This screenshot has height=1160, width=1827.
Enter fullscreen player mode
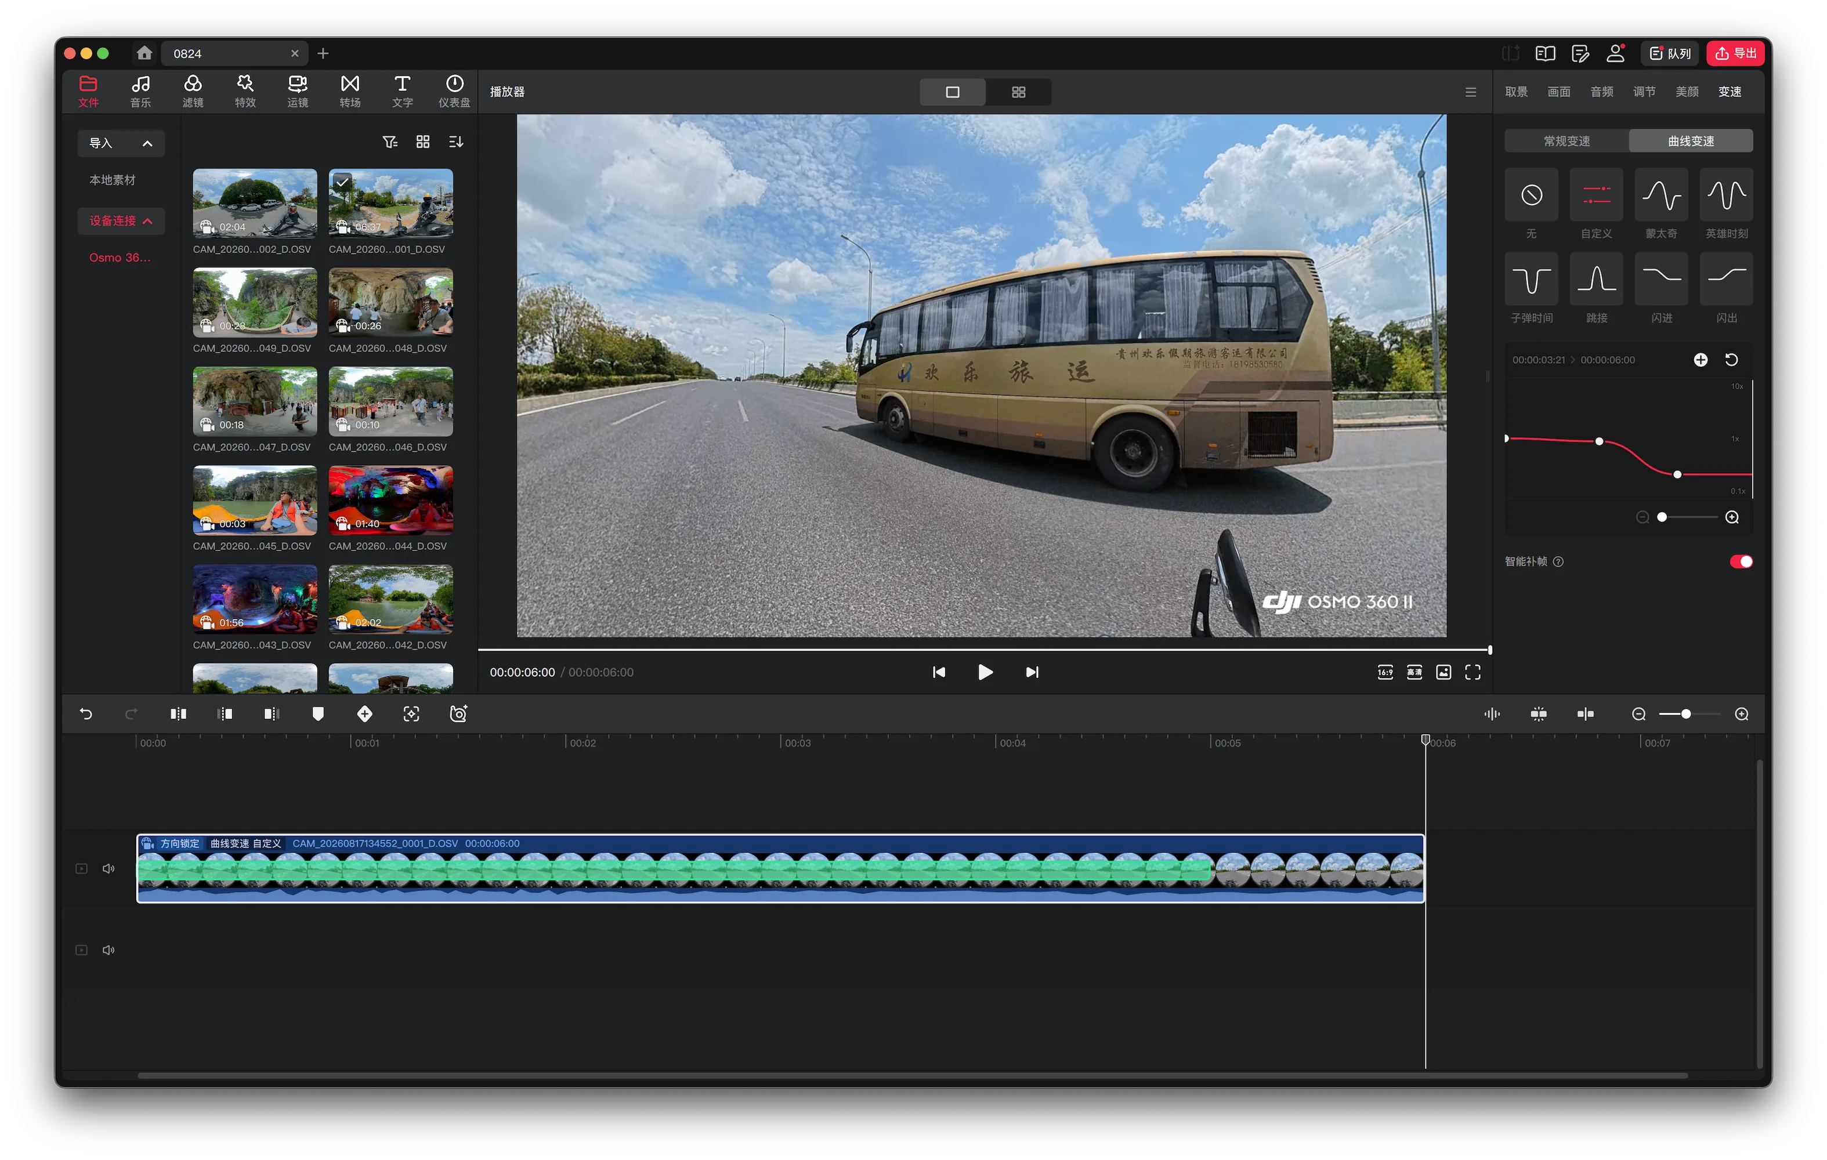click(x=1473, y=672)
